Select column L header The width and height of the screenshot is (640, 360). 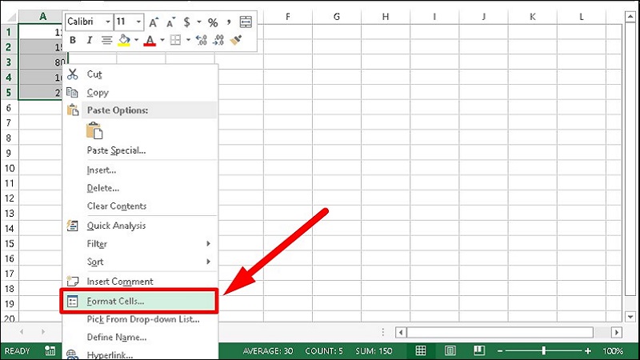pyautogui.click(x=582, y=17)
